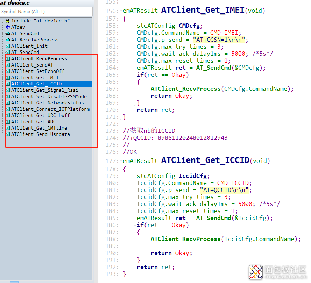This screenshot has height=283, width=311.
Task: Click the function icon beside ATClient_Get_Signal_Rssi
Action: pyautogui.click(x=8, y=90)
